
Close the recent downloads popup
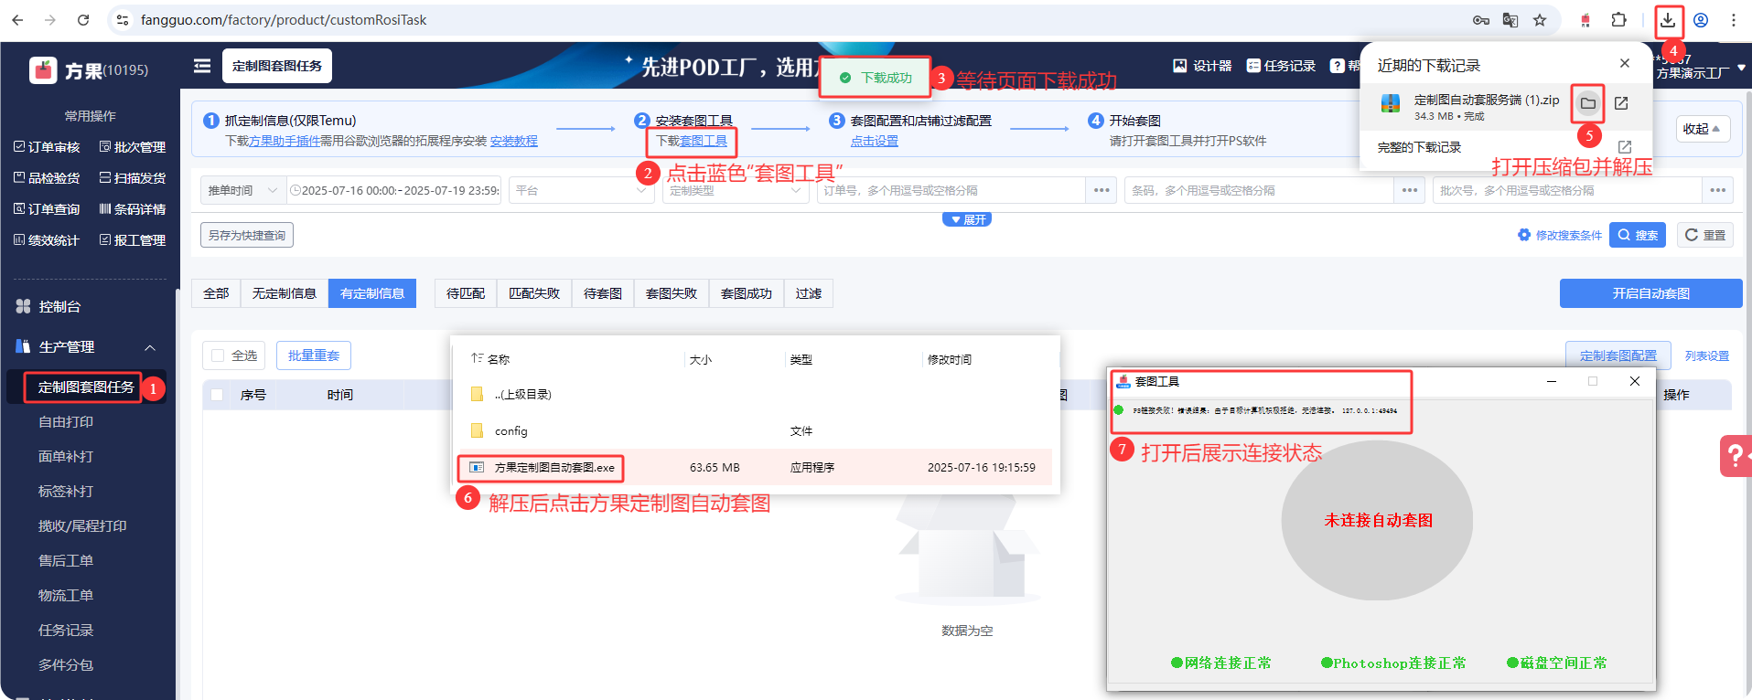click(x=1624, y=63)
